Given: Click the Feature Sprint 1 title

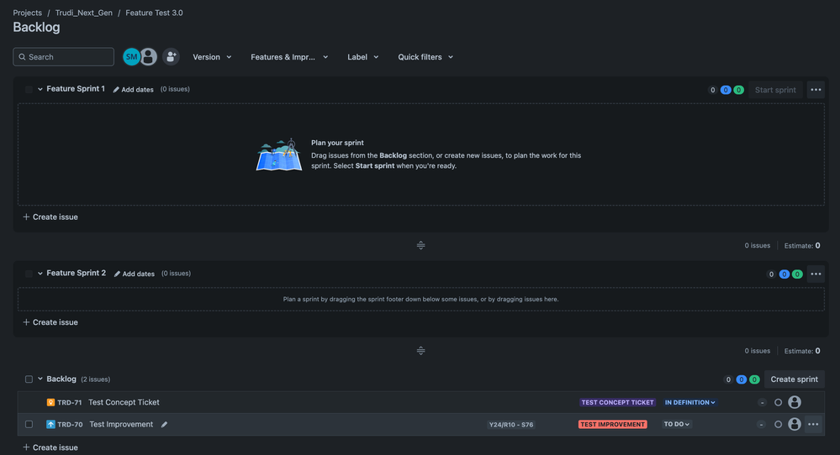Looking at the screenshot, I should click(76, 89).
